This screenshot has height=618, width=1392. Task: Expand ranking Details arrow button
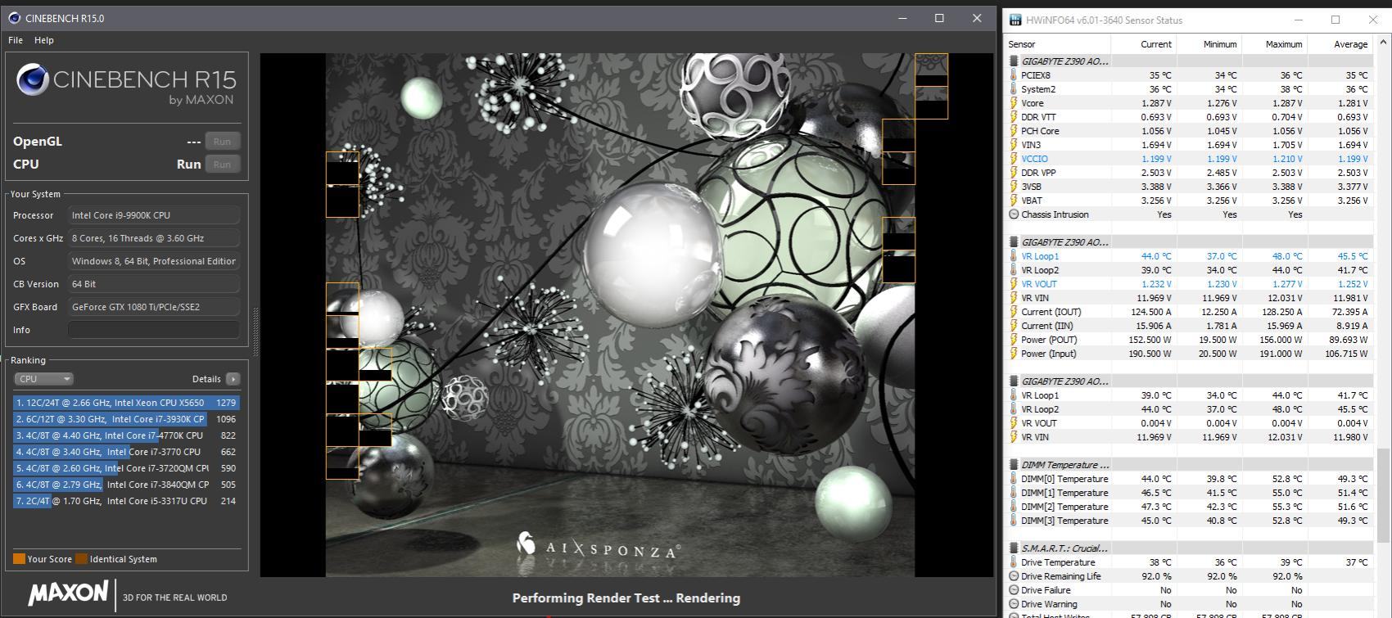pyautogui.click(x=233, y=379)
